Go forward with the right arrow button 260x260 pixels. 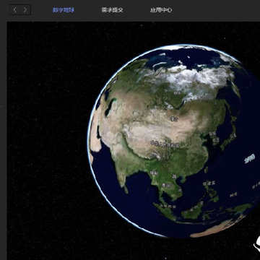coord(25,10)
